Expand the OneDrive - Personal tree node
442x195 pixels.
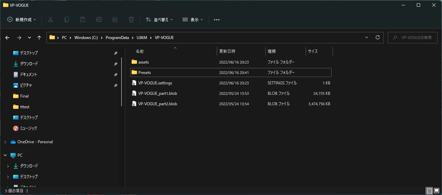(x=5, y=142)
